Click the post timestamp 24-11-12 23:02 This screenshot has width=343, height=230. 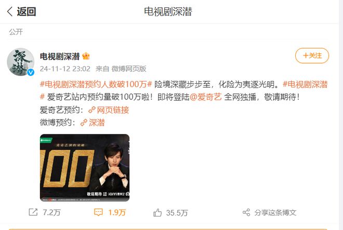click(x=65, y=69)
